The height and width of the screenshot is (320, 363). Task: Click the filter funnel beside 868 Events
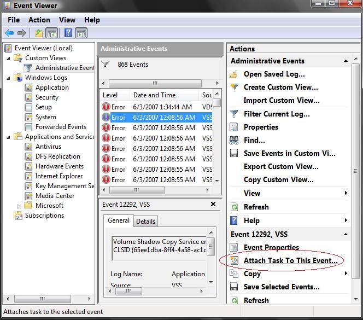tap(106, 64)
